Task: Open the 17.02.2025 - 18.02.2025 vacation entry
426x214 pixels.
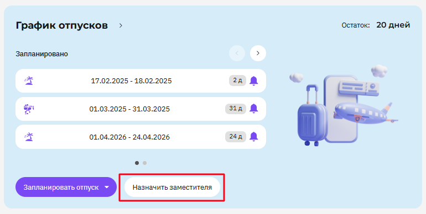Action: click(141, 81)
